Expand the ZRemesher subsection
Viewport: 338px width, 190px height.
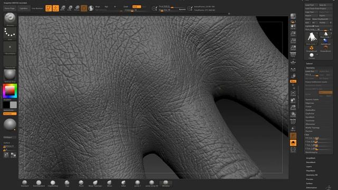tap(310, 124)
